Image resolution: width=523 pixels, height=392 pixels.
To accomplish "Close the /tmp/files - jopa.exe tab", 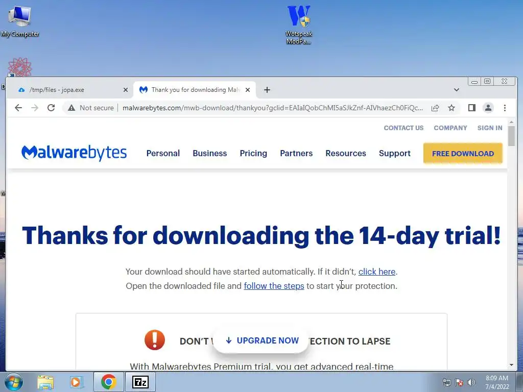I will pos(126,90).
